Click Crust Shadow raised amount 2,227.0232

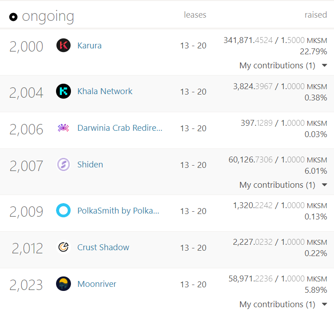click(253, 242)
